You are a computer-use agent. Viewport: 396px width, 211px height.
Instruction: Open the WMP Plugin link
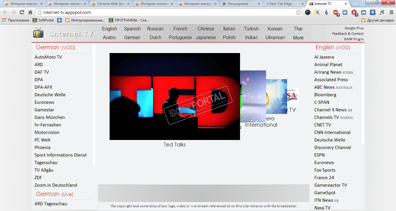click(354, 39)
